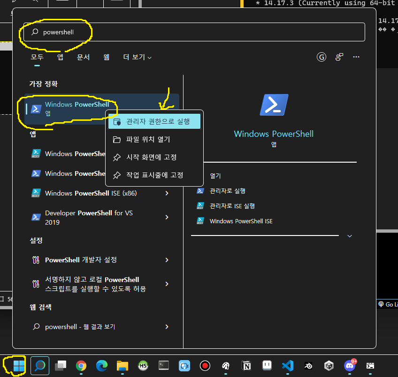This screenshot has width=398, height=377.
Task: Click Go Live in background VS Code
Action: (388, 304)
